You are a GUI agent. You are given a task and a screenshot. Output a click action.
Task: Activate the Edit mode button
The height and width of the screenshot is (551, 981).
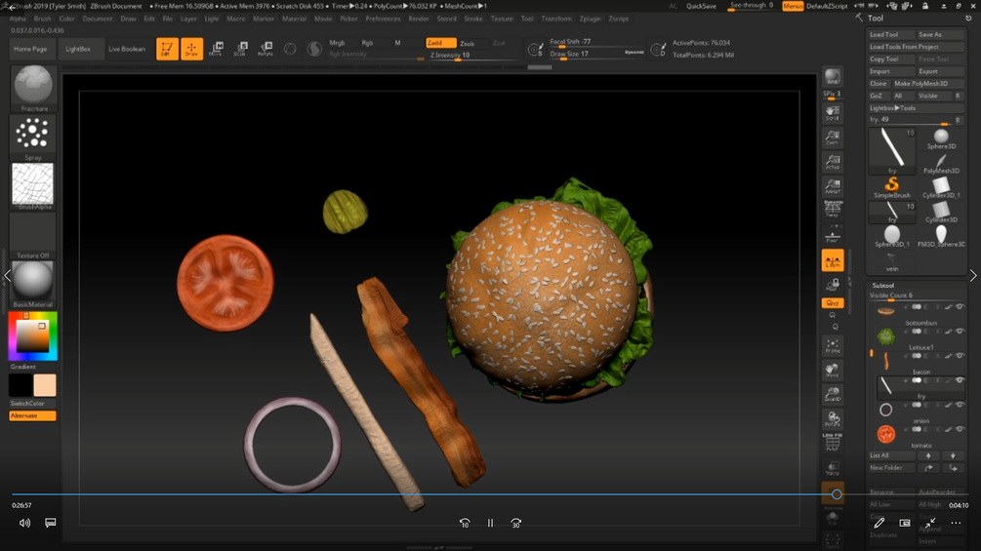(x=167, y=49)
